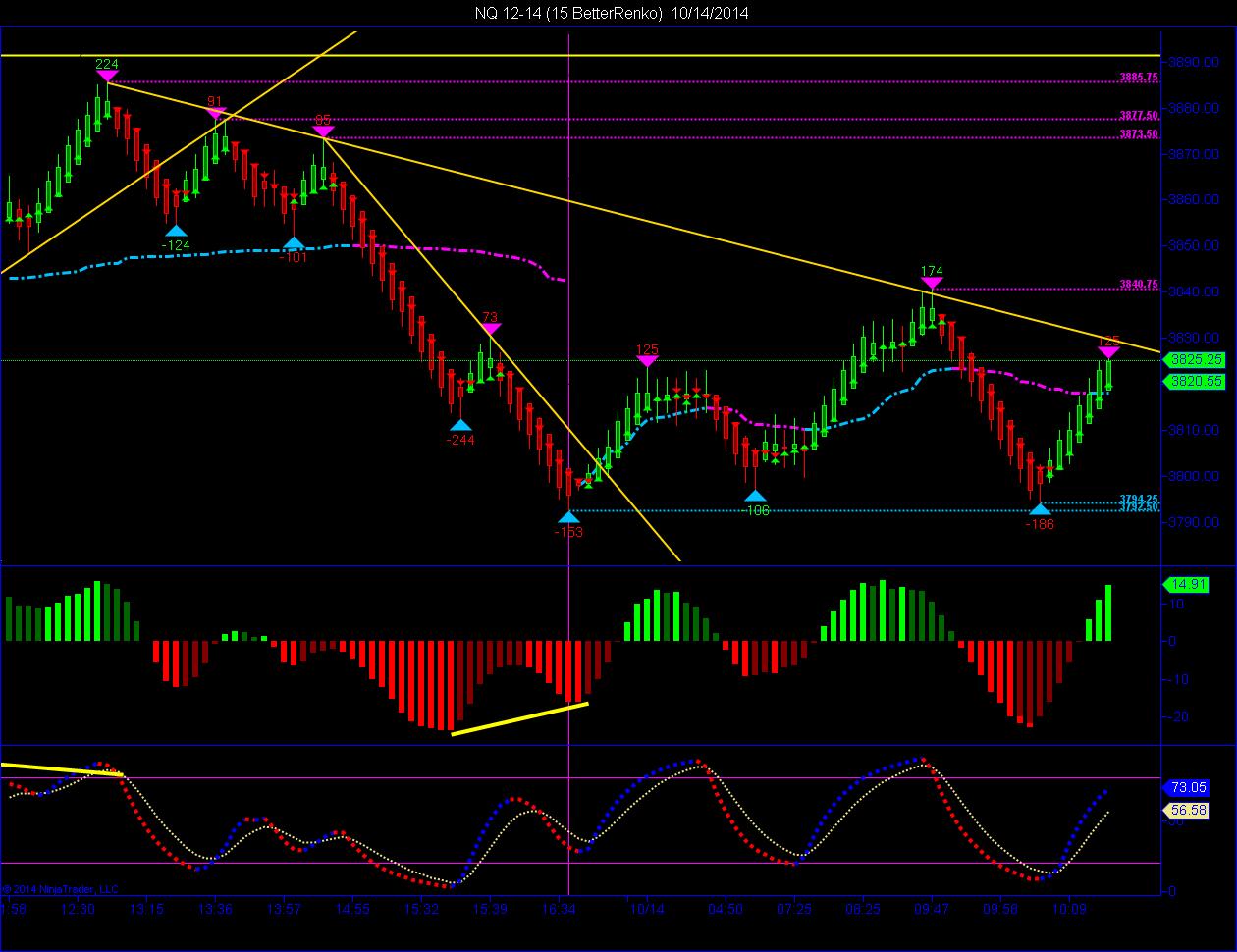Click the blue triangle marker labeled -106
The image size is (1237, 952).
[x=754, y=496]
